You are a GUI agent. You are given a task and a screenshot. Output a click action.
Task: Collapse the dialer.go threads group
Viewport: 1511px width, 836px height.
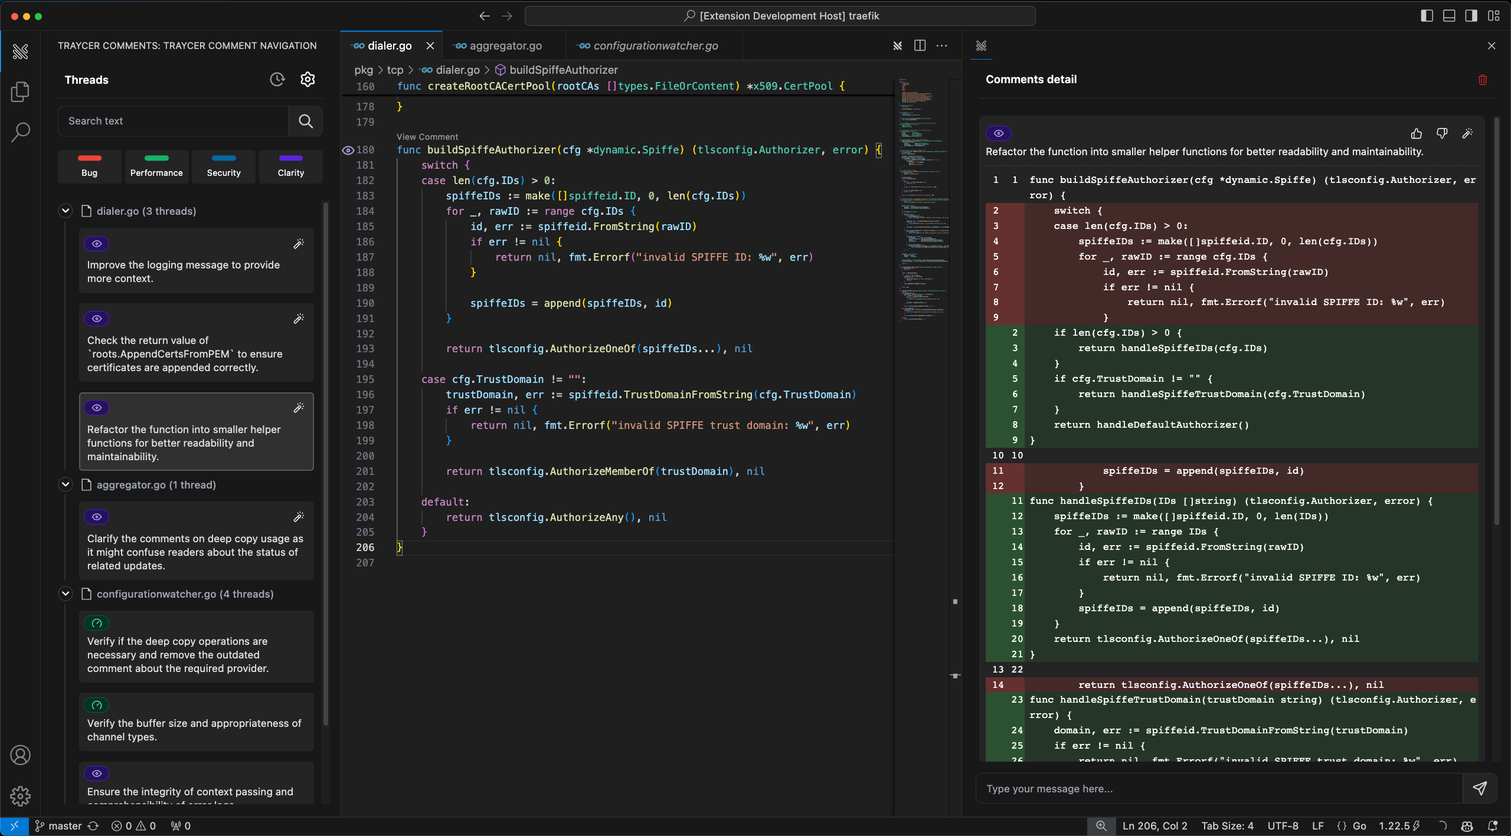click(x=66, y=211)
